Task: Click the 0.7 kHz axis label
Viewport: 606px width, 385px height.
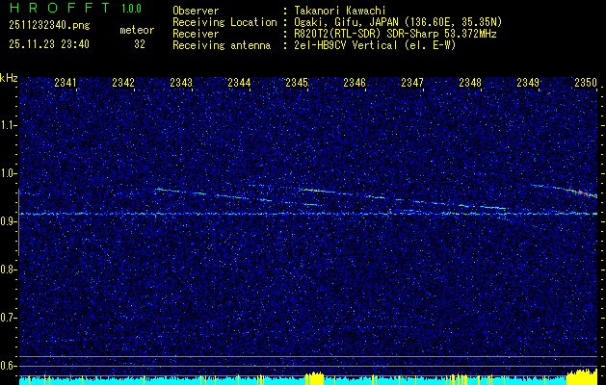Action: 7,318
